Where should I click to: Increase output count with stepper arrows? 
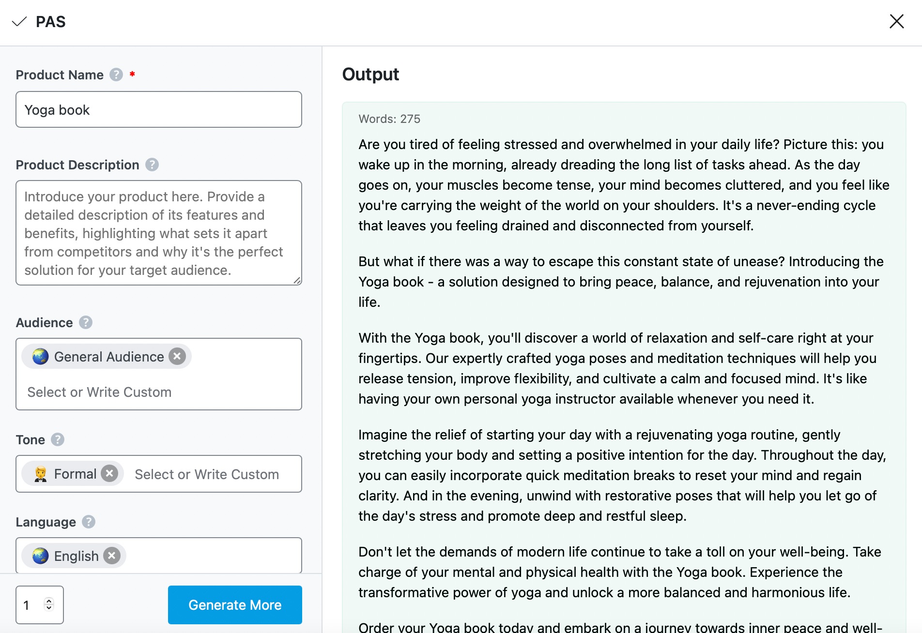[x=48, y=601]
